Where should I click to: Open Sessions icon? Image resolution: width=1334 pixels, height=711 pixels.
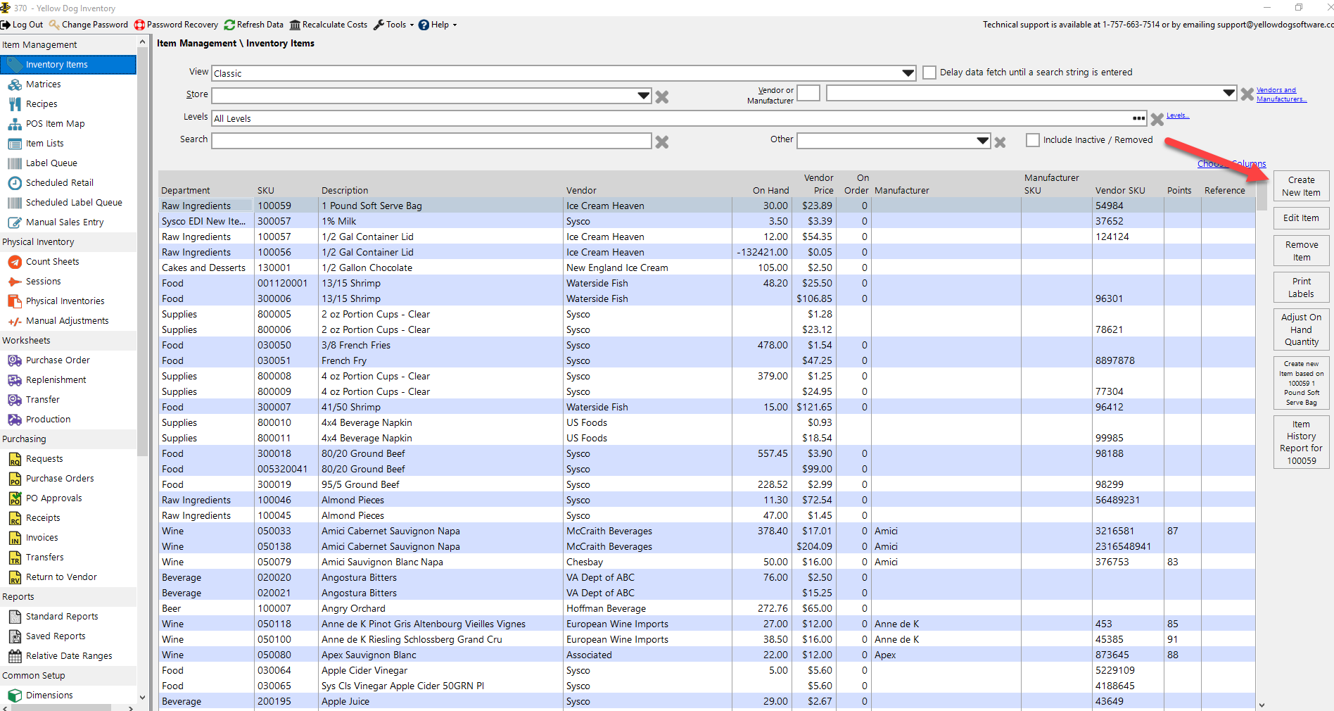15,282
